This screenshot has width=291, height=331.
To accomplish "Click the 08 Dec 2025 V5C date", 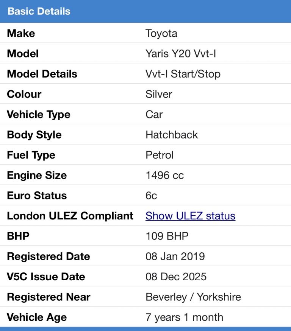I will [176, 277].
